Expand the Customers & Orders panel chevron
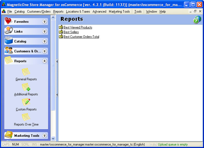This screenshot has width=204, height=148. click(x=44, y=51)
